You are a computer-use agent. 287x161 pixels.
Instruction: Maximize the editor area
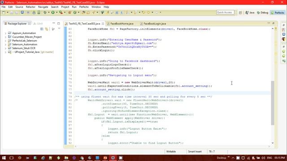pyautogui.click(x=274, y=23)
